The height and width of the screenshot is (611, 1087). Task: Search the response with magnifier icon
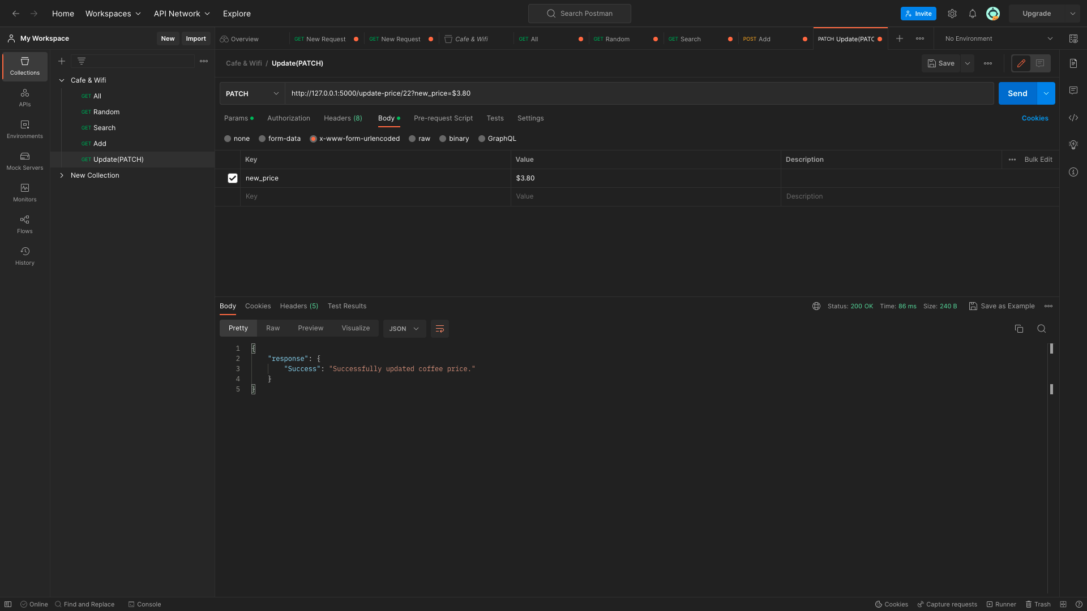point(1041,329)
